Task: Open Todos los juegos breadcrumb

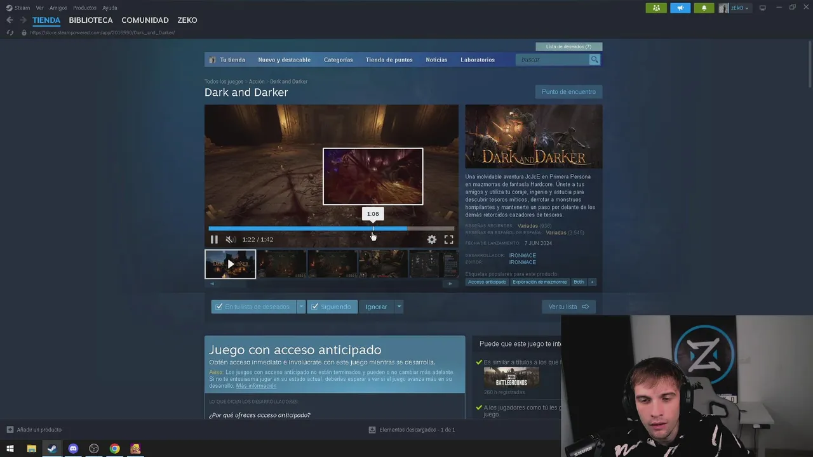Action: [x=224, y=82]
